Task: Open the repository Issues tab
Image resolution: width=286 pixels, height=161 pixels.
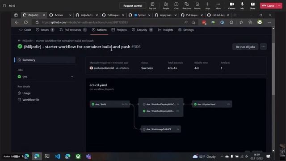Action: pyautogui.click(x=45, y=30)
